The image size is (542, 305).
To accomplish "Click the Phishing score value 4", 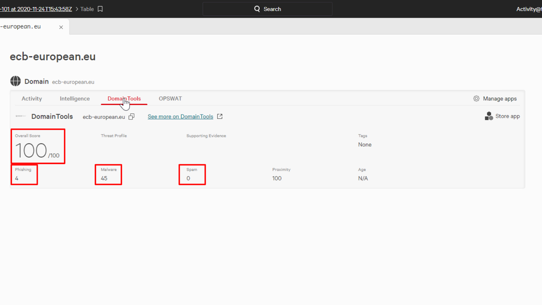I will (17, 178).
